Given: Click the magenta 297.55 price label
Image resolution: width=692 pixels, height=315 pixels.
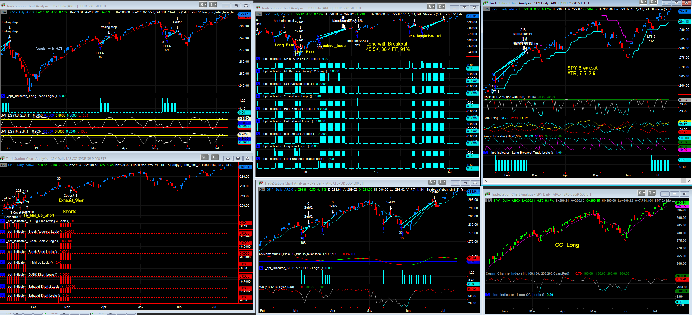Looking at the screenshot, I should [681, 206].
